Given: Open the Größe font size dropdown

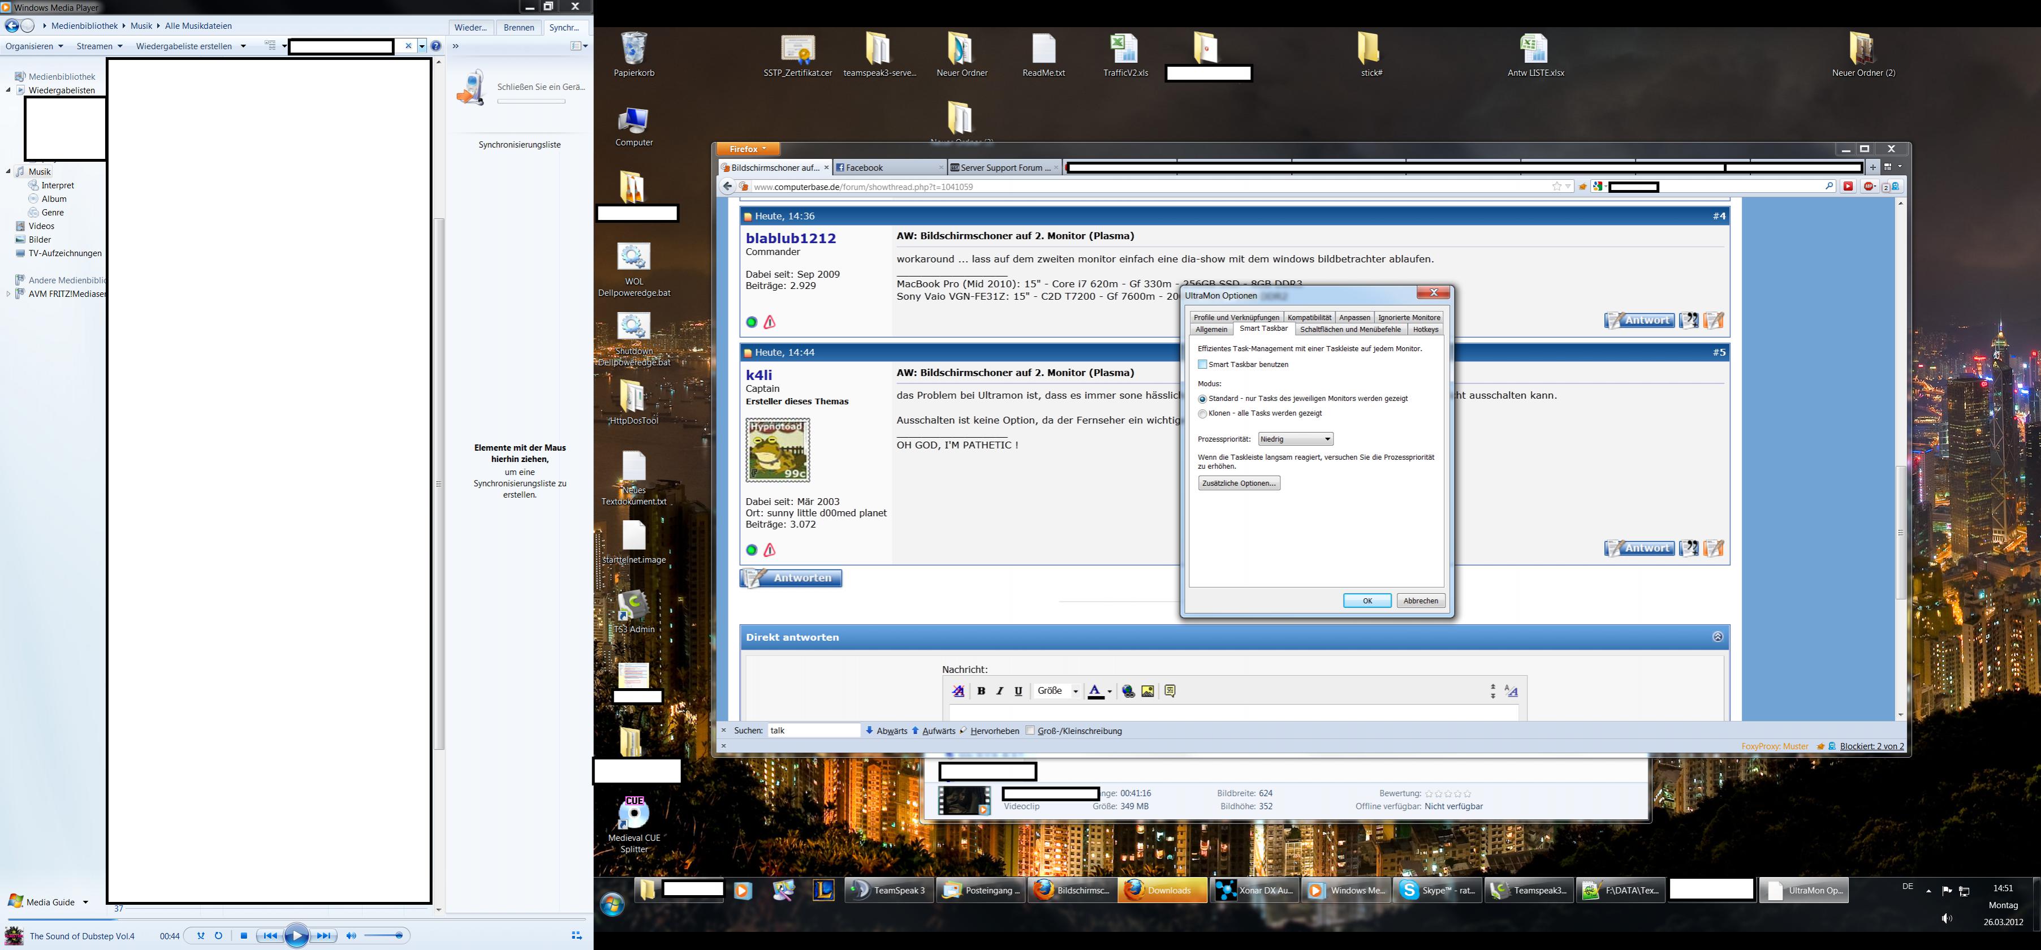Looking at the screenshot, I should 1058,691.
